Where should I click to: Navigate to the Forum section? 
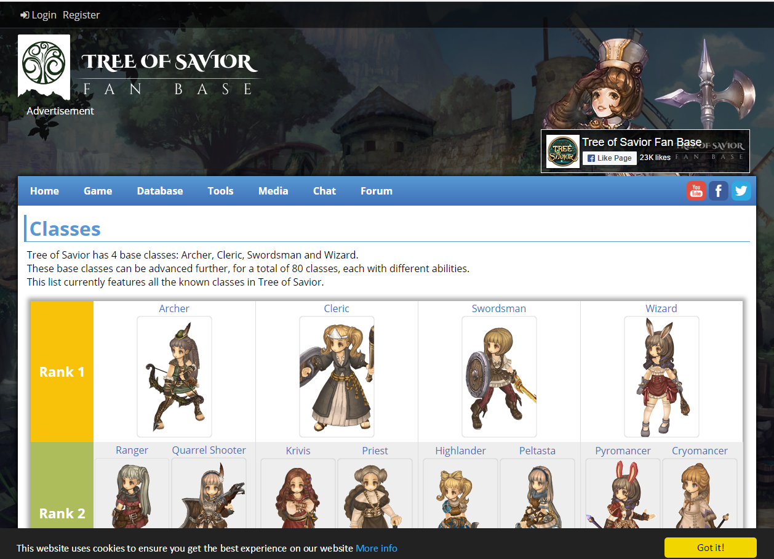coord(377,191)
